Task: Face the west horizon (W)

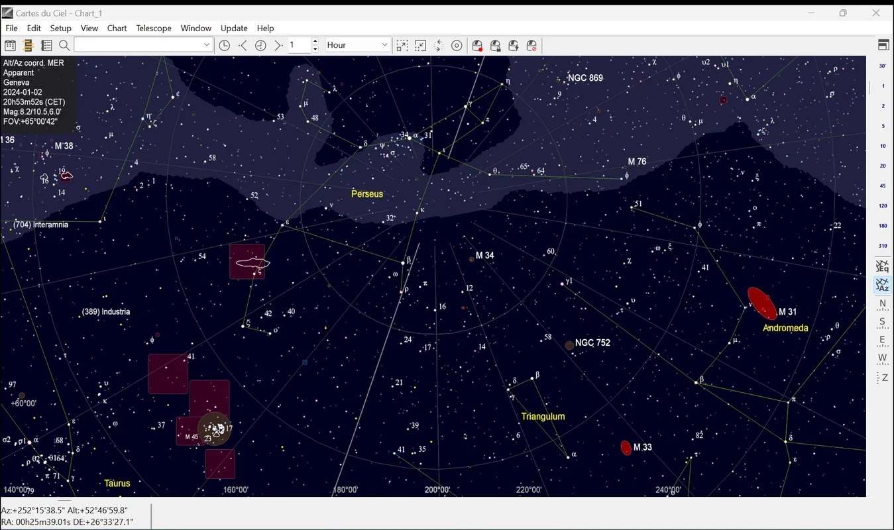Action: click(882, 358)
